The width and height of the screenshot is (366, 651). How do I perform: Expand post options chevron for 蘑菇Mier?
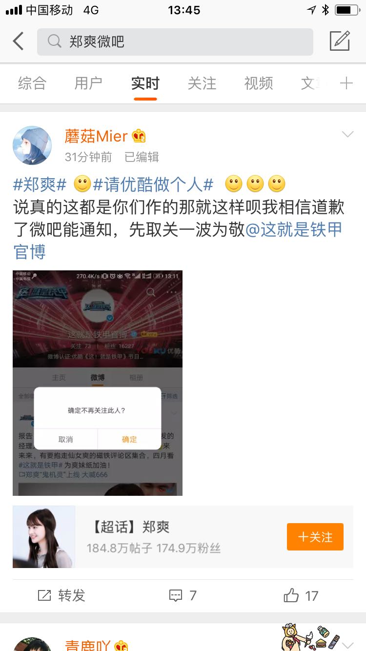coord(347,134)
